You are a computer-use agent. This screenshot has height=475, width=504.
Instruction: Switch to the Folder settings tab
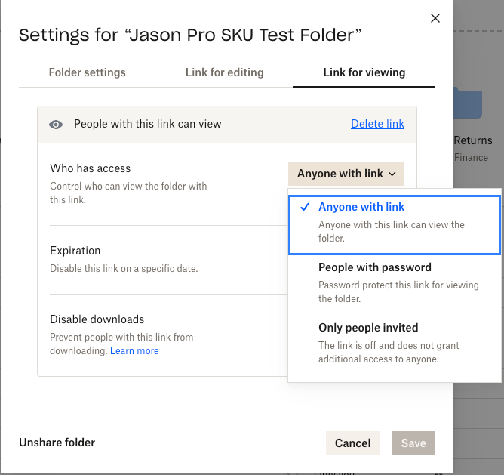tap(88, 72)
